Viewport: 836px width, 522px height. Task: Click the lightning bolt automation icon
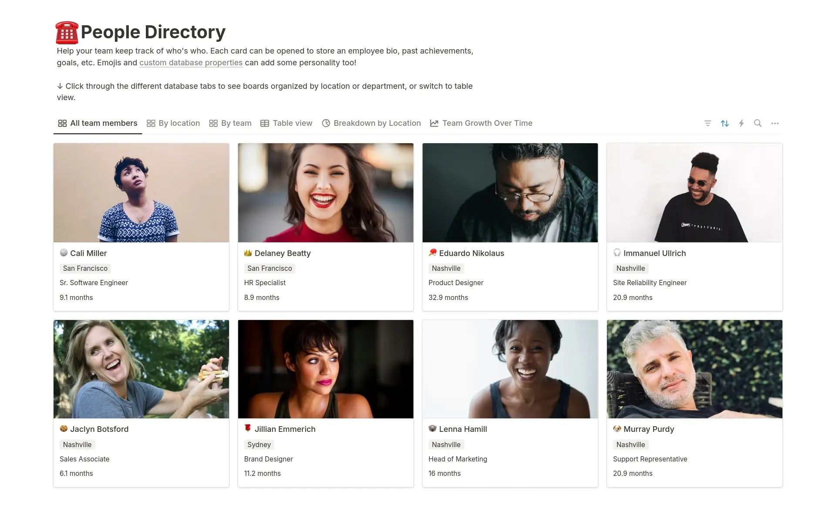(742, 123)
